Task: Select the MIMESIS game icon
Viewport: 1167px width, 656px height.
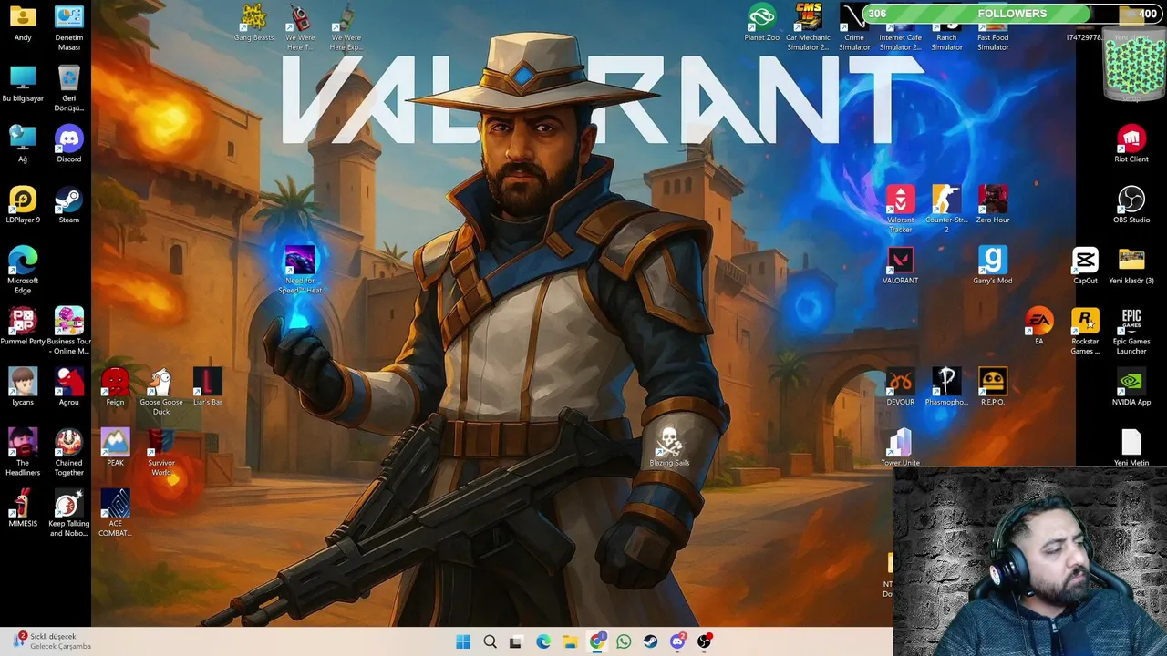Action: 23,509
